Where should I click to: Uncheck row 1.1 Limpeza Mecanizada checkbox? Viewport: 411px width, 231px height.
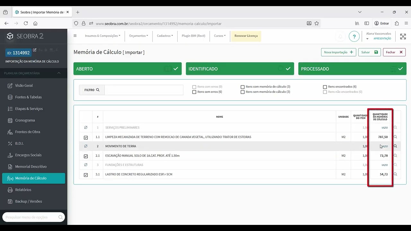tap(86, 138)
